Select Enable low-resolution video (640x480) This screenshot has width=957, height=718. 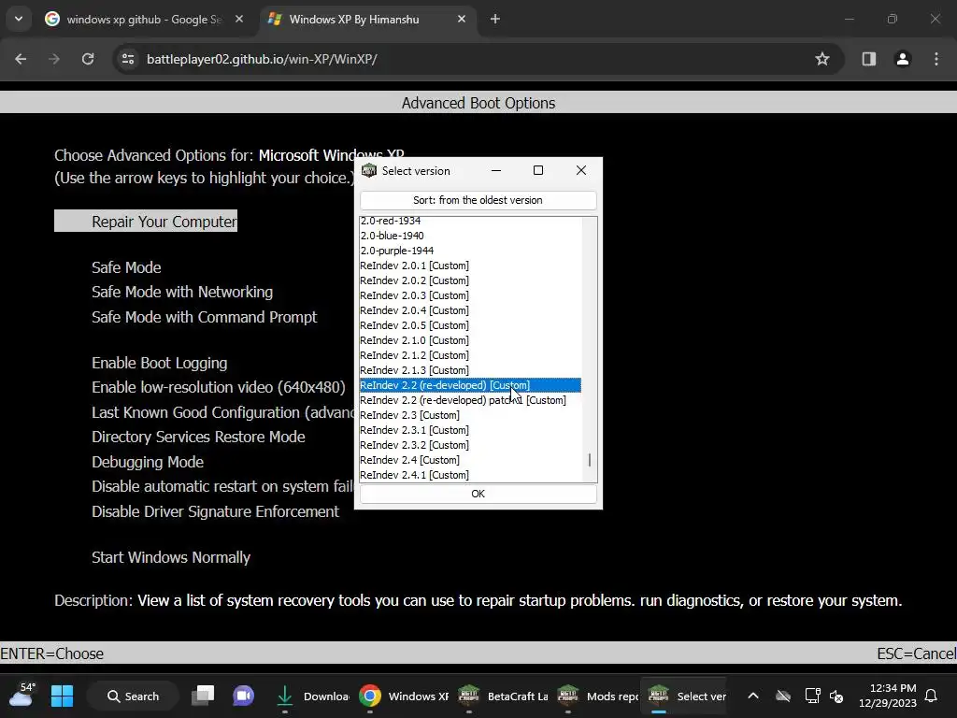coord(219,387)
